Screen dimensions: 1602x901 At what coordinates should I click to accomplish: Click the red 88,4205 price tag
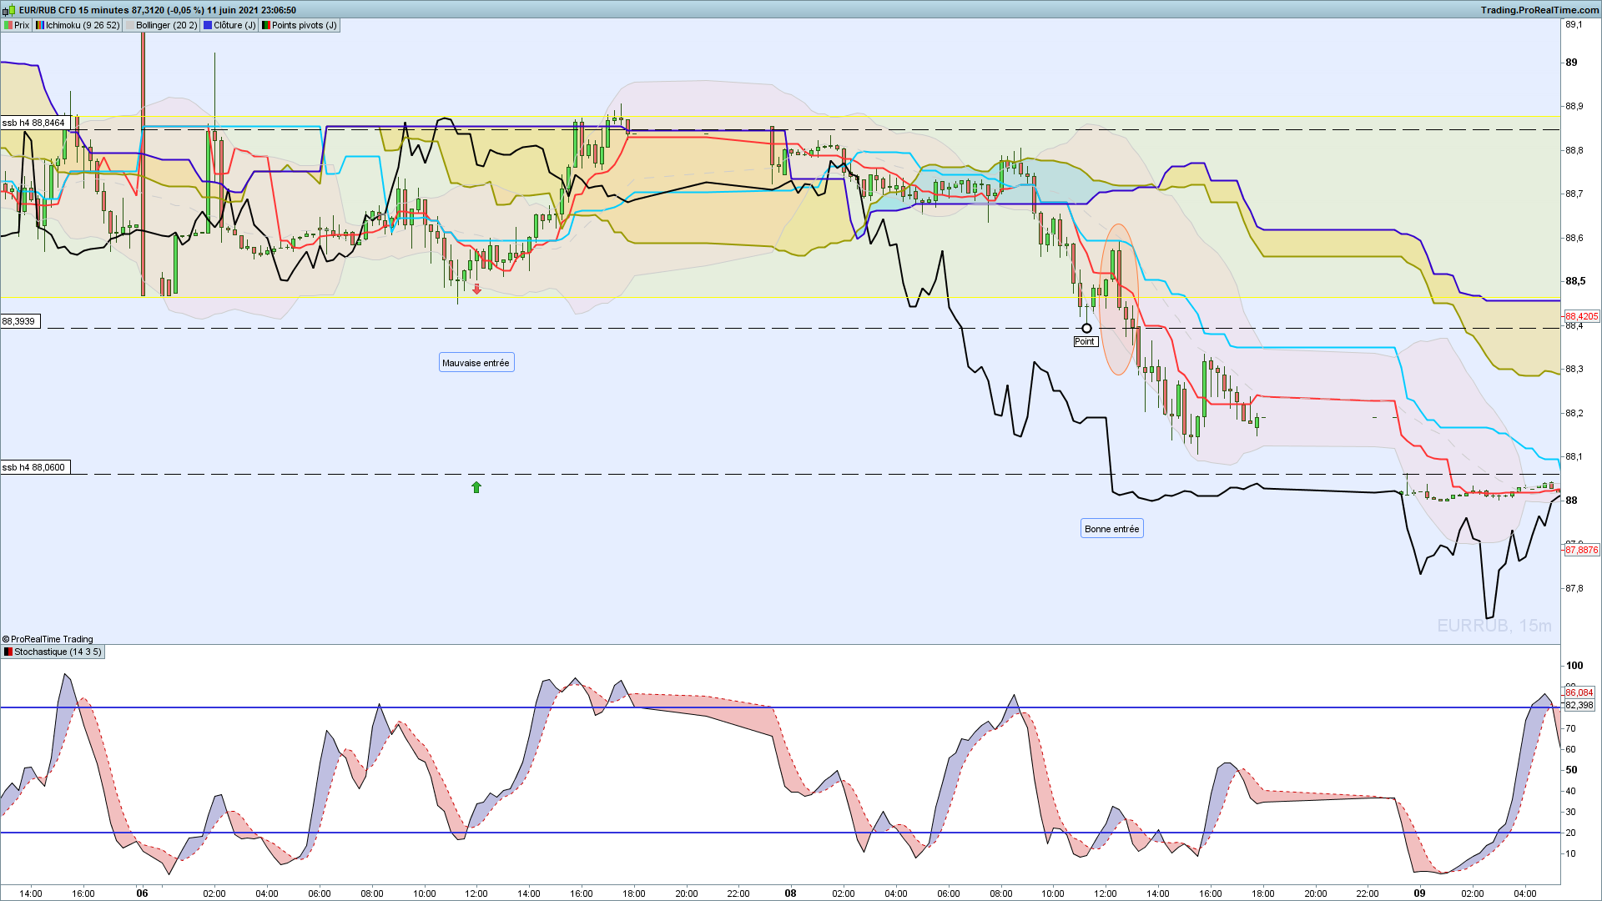point(1581,316)
